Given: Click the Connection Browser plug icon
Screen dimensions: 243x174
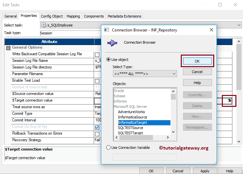Looking at the screenshot, I should point(112,43).
